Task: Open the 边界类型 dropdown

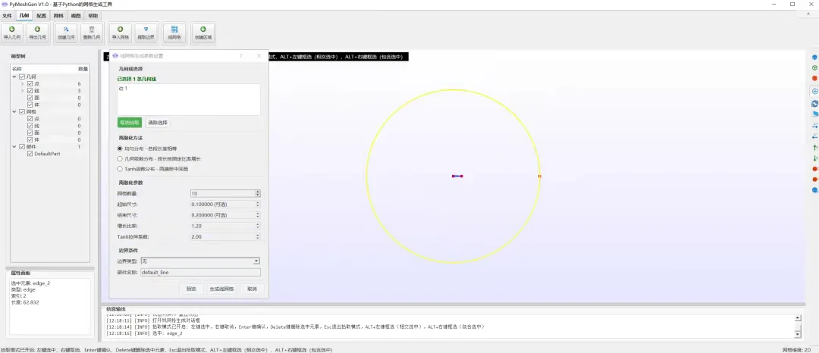Action: pos(200,261)
